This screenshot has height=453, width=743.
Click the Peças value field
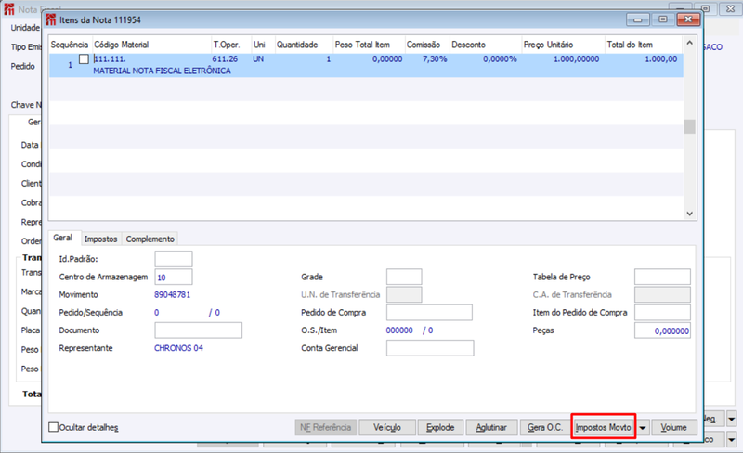pyautogui.click(x=662, y=330)
